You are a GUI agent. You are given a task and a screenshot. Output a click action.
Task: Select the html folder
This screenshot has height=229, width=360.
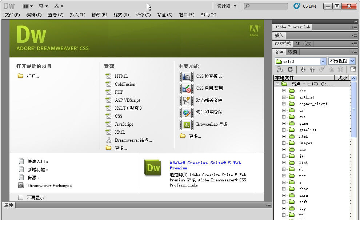(303, 136)
